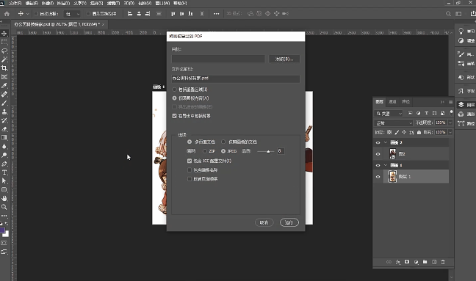Select the multi-page document radio button
This screenshot has width=476, height=281.
190,142
